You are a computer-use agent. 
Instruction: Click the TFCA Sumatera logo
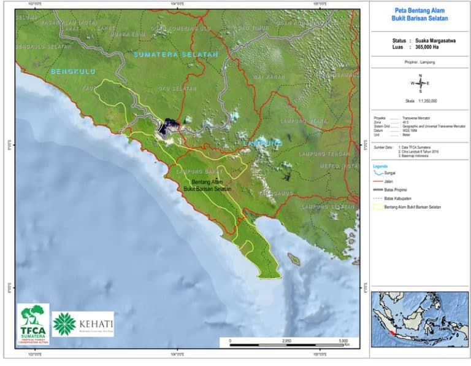point(33,324)
